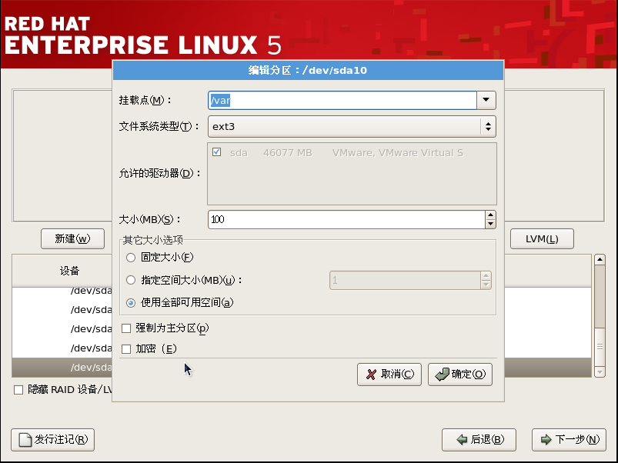The height and width of the screenshot is (463, 618).
Task: Click the 下一步 next button
Action: coord(569,439)
